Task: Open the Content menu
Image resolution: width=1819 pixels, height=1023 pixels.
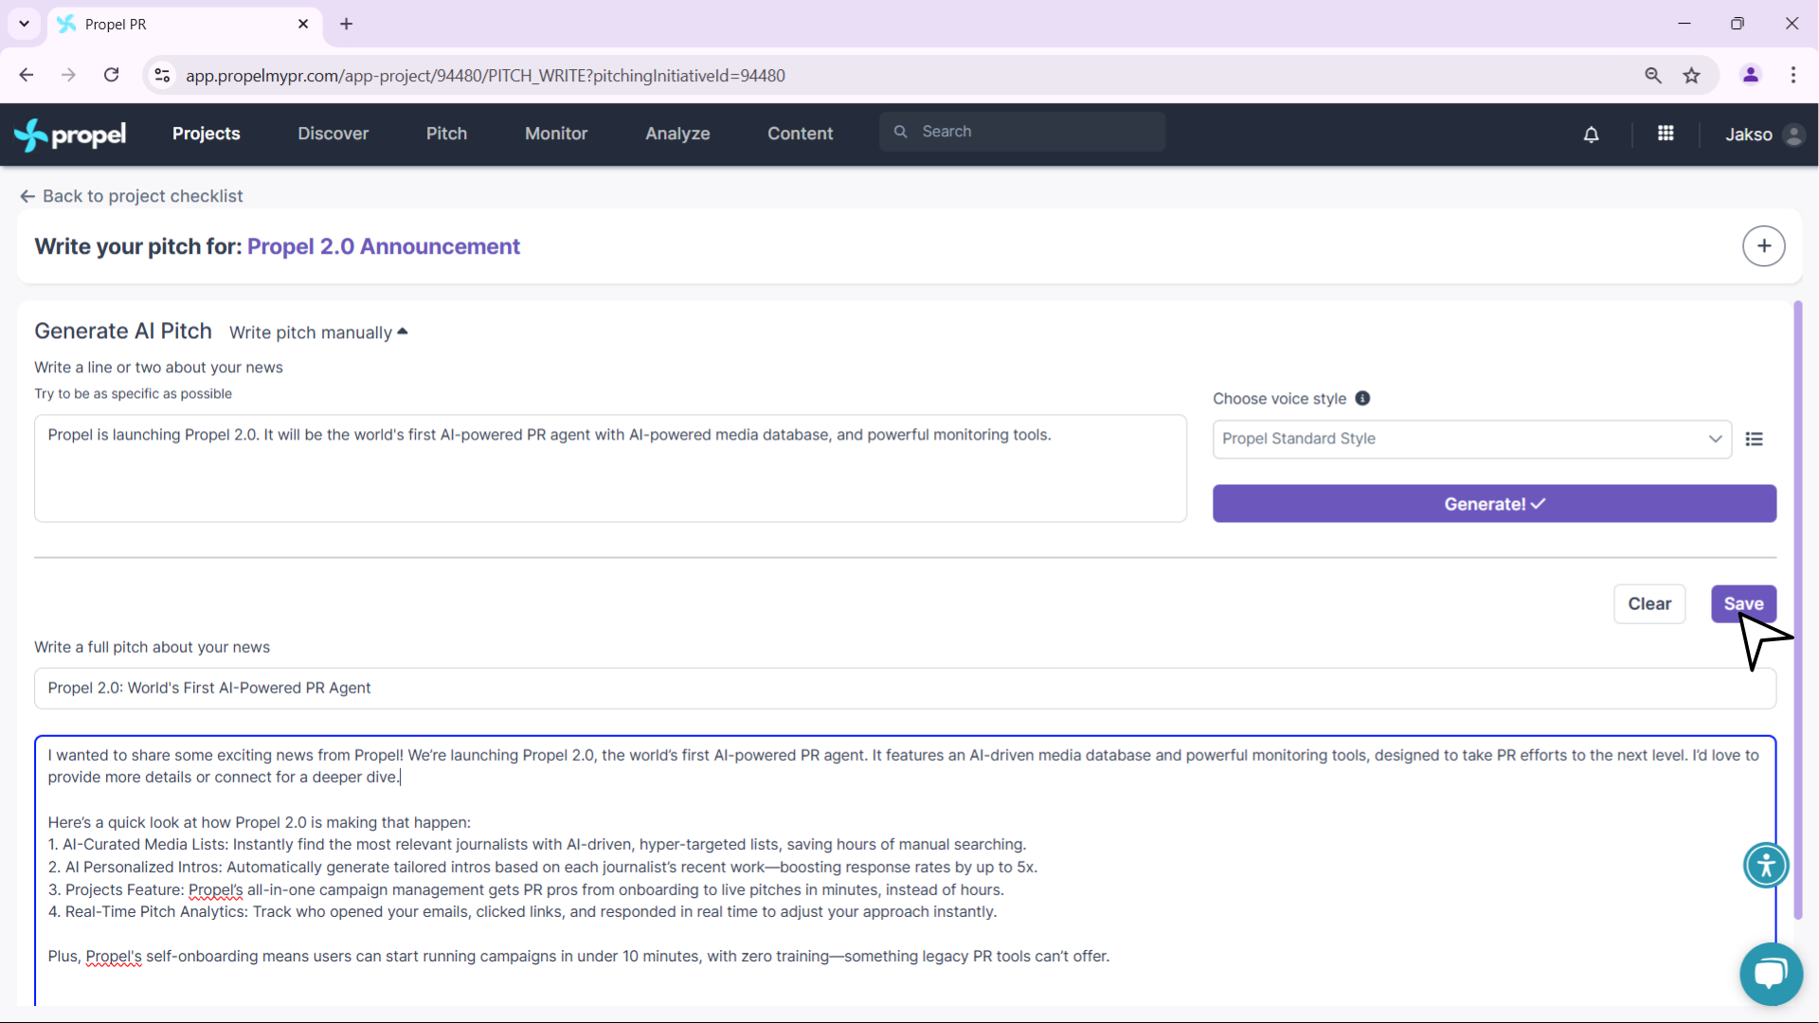Action: tap(801, 134)
